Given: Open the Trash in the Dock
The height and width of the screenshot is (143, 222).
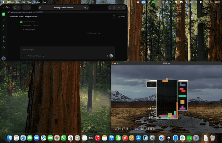Looking at the screenshot, I should point(212,138).
